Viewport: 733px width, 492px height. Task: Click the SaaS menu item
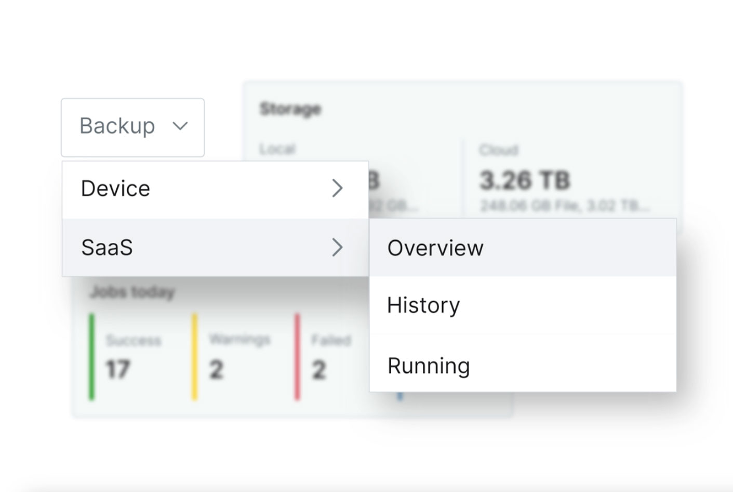106,248
